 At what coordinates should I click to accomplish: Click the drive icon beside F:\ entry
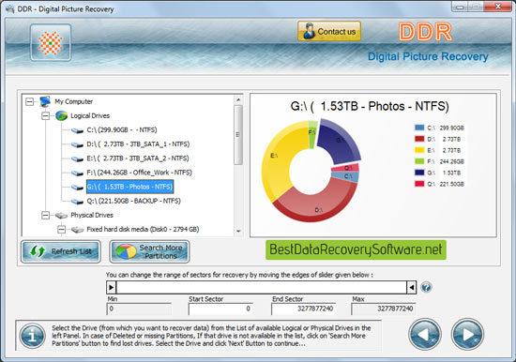(77, 173)
